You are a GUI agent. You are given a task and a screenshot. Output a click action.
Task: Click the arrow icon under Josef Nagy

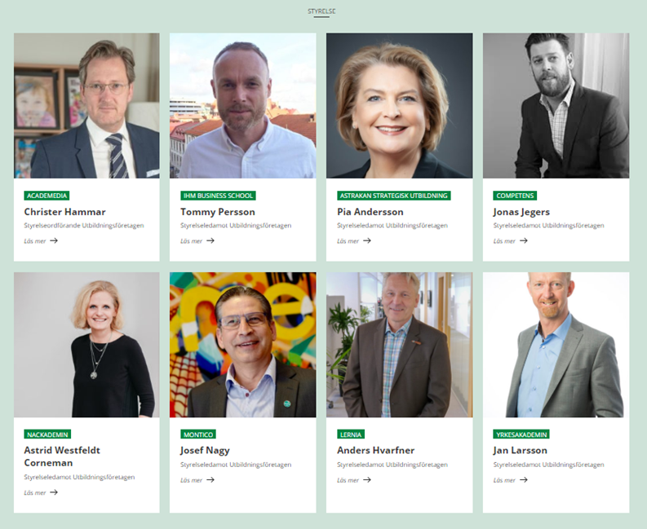coord(210,479)
